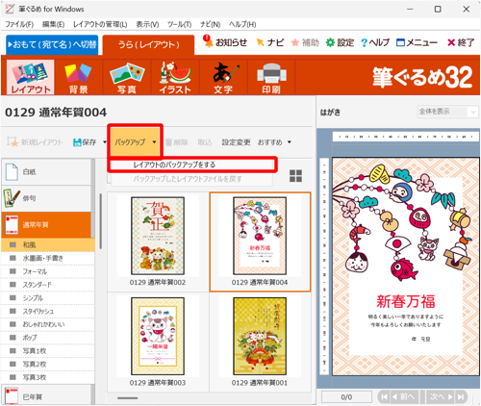This screenshot has height=406, width=481.
Task: Open the 編集(E) menu
Action: tap(53, 24)
